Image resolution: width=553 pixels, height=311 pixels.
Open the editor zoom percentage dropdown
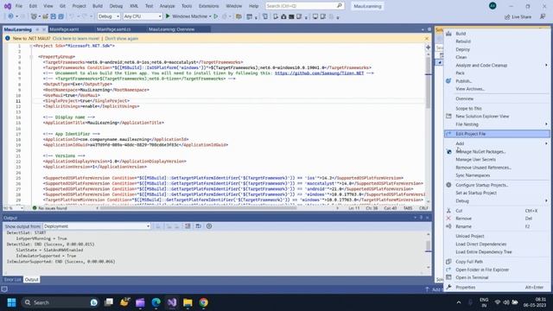pyautogui.click(x=13, y=208)
